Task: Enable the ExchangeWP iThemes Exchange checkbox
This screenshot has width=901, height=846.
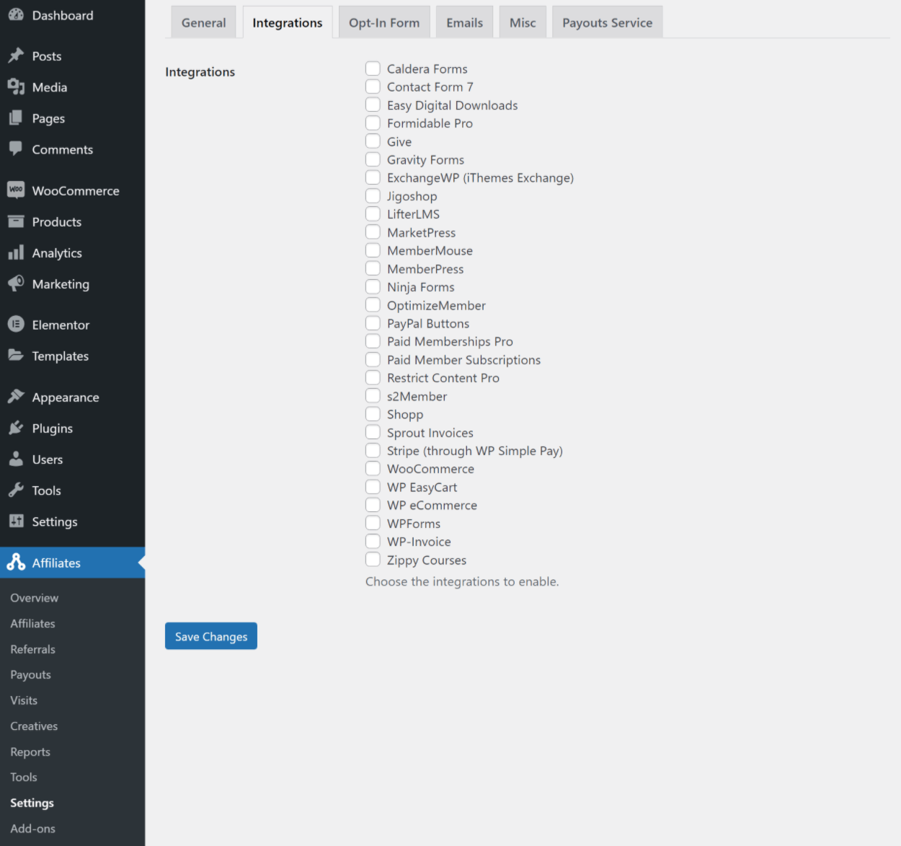Action: click(373, 177)
